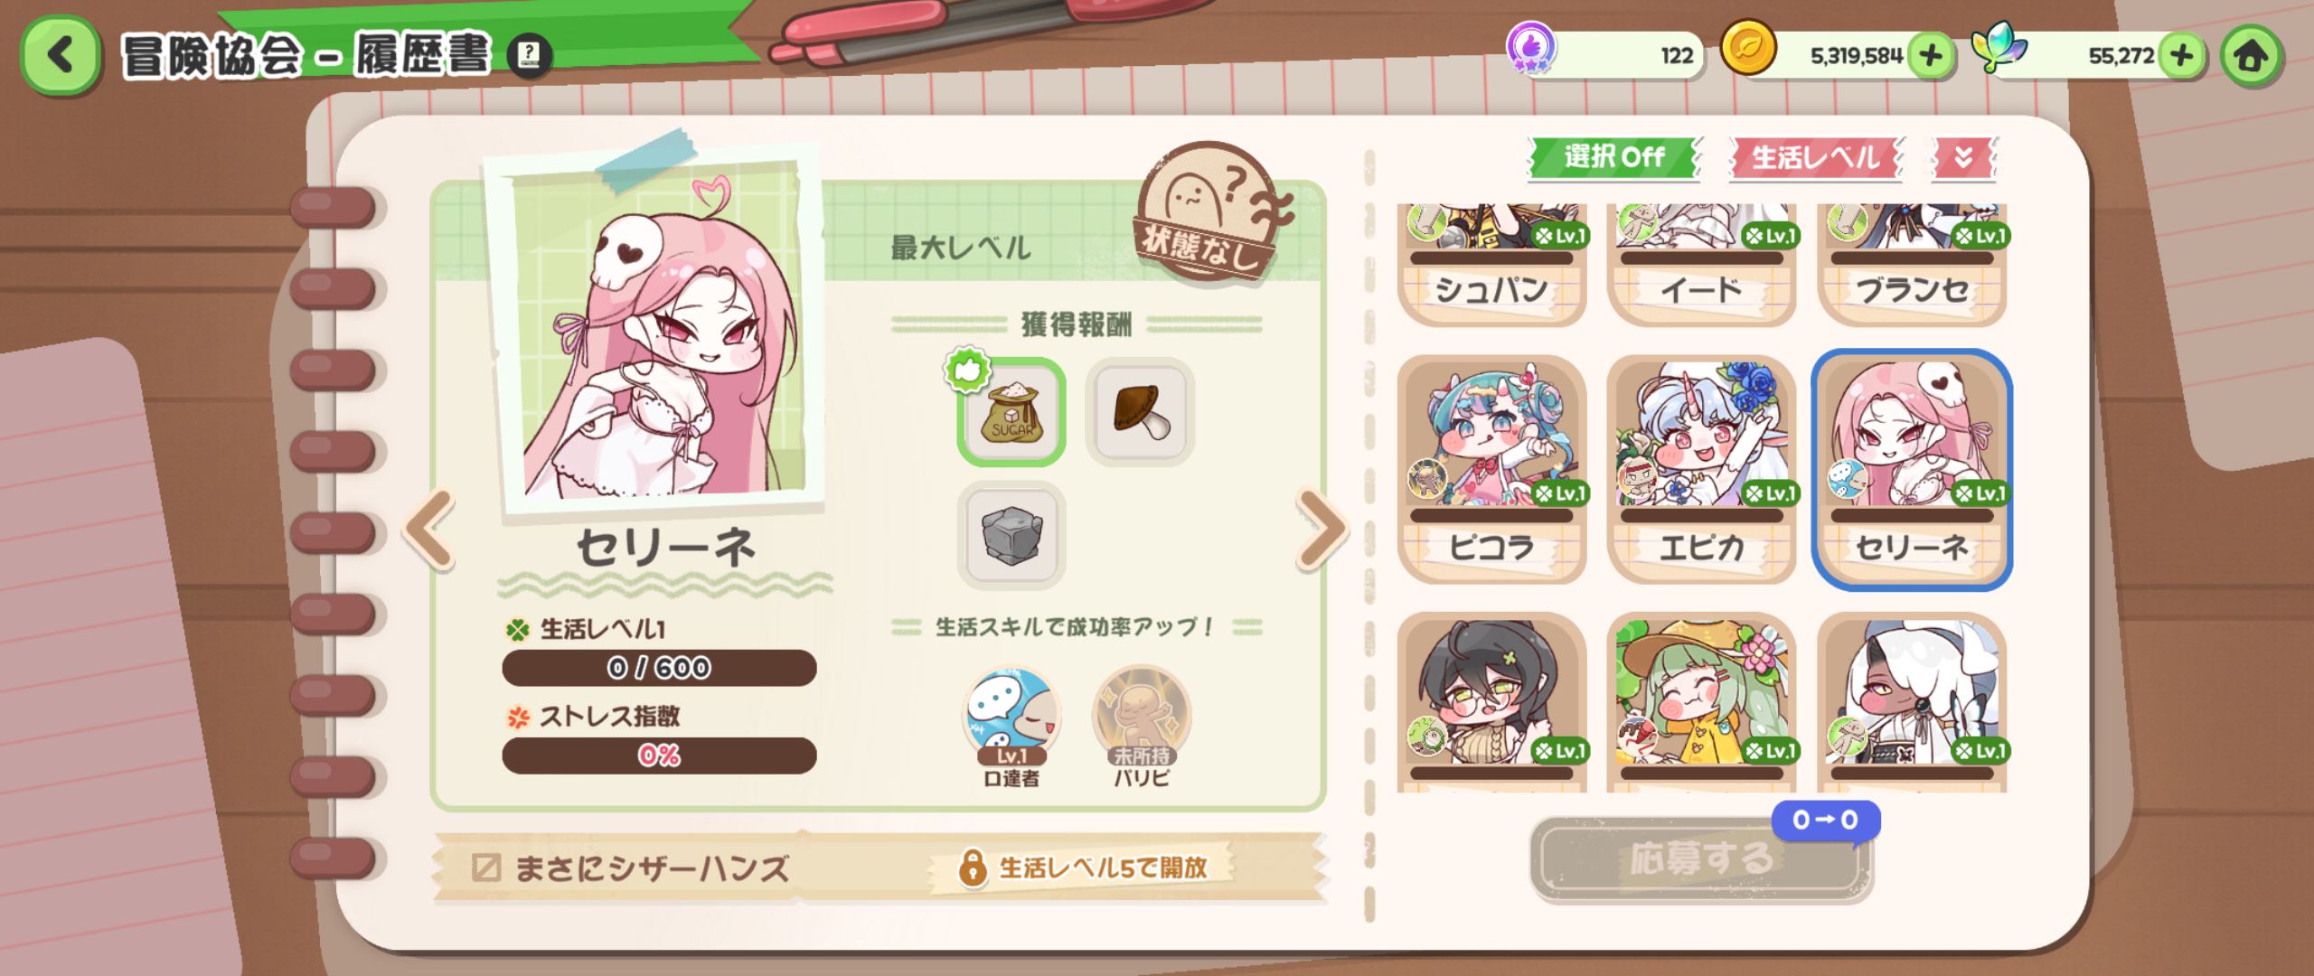Screen dimensions: 2314x976
Task: Add gems with the plus button
Action: pos(2182,56)
